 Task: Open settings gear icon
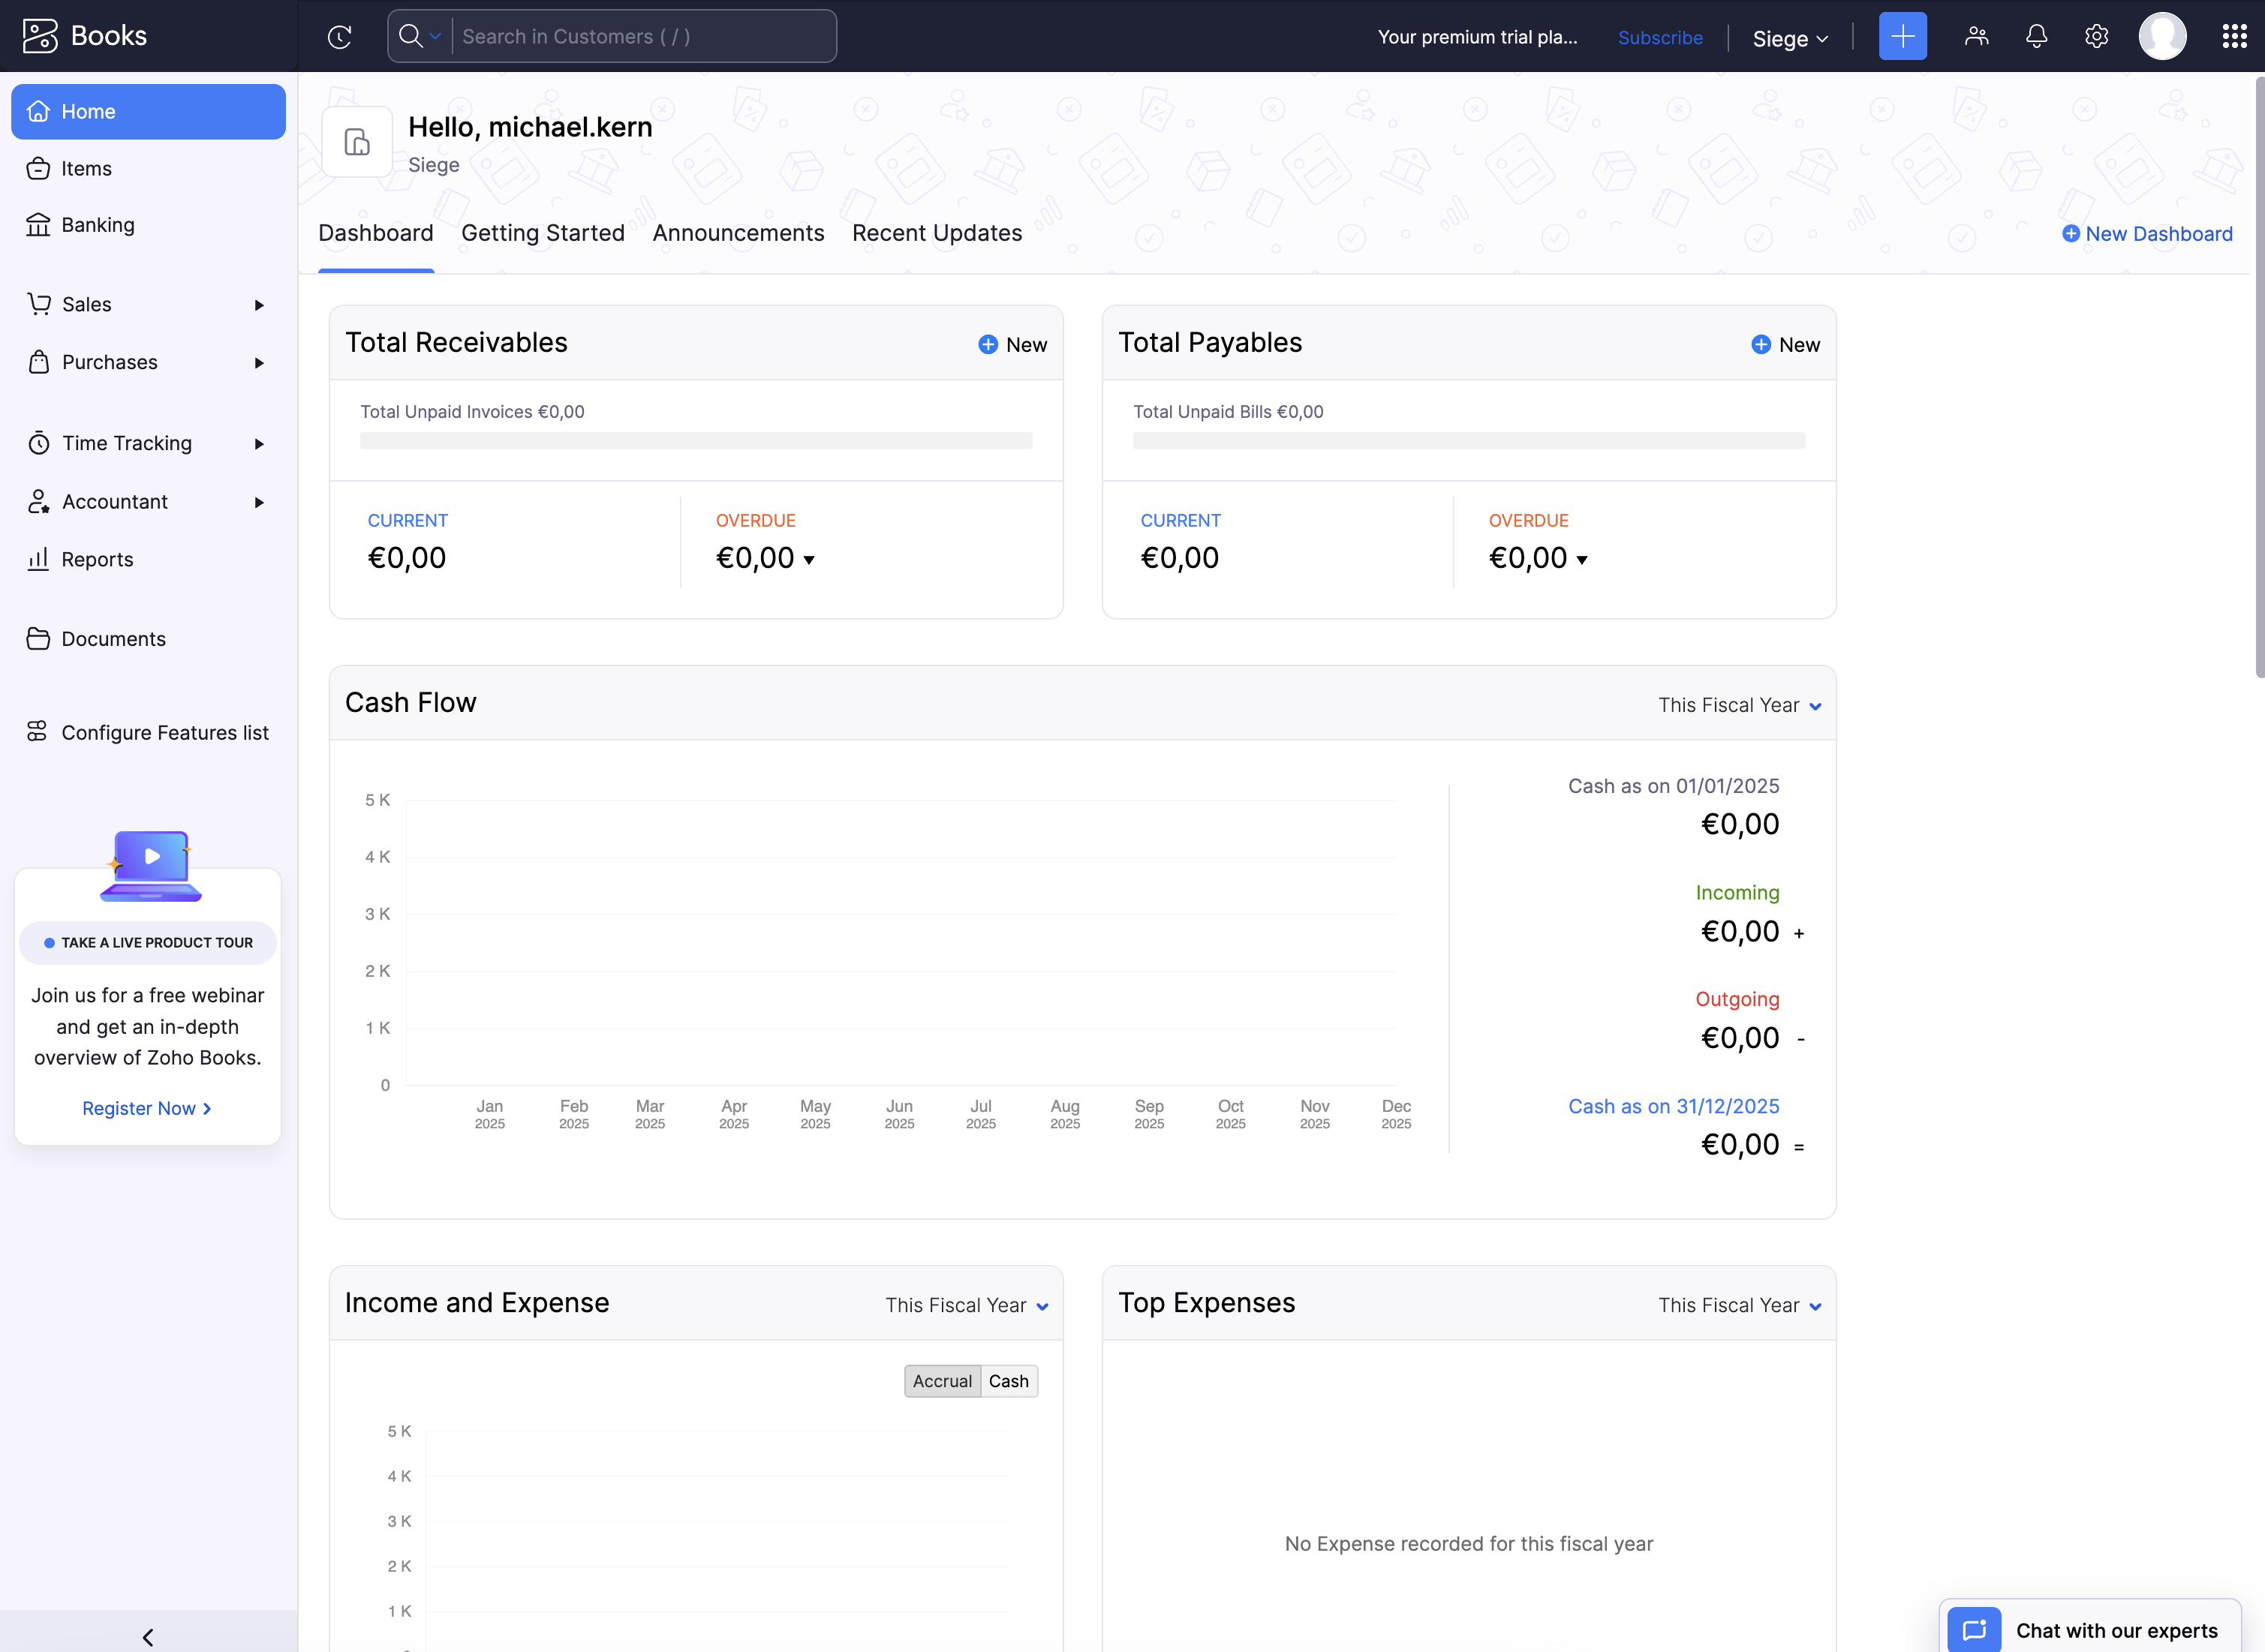2096,36
